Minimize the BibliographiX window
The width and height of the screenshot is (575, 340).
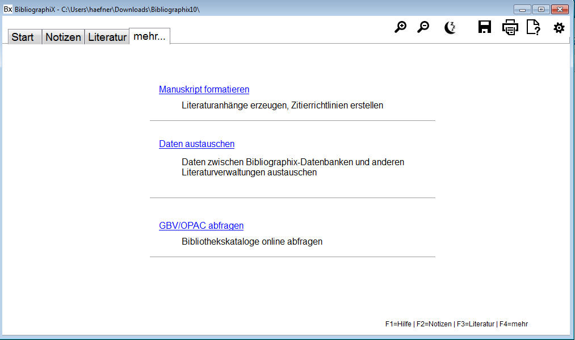pyautogui.click(x=522, y=10)
